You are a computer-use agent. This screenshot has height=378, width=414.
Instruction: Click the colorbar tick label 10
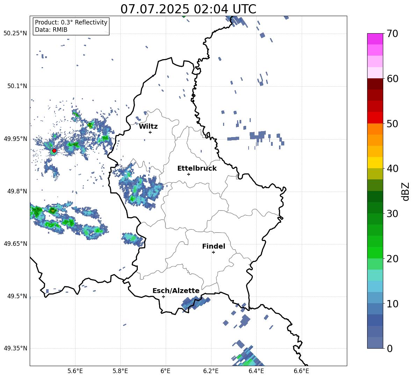click(392, 304)
